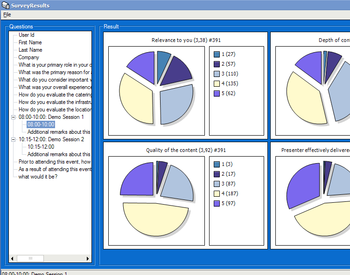
Task: Select 'How do you evaluate the catering' question
Action: pyautogui.click(x=55, y=95)
